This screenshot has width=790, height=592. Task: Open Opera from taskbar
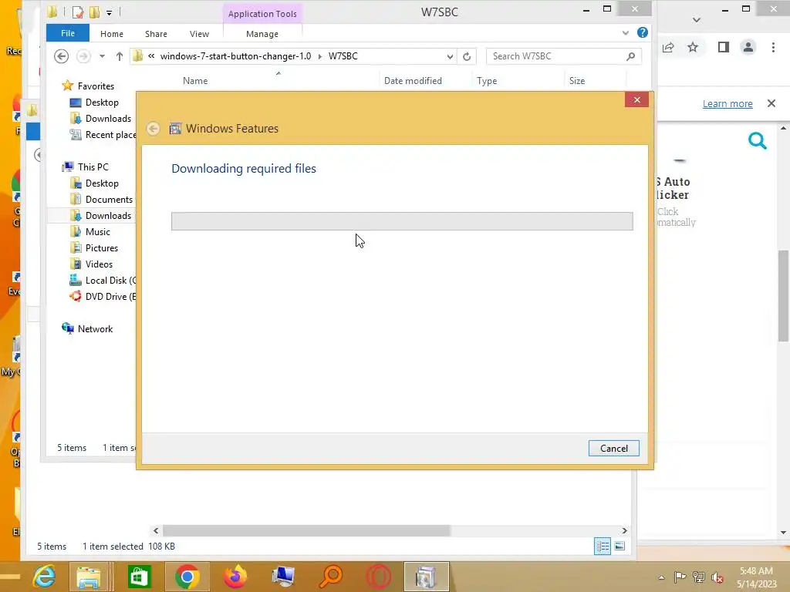378,577
